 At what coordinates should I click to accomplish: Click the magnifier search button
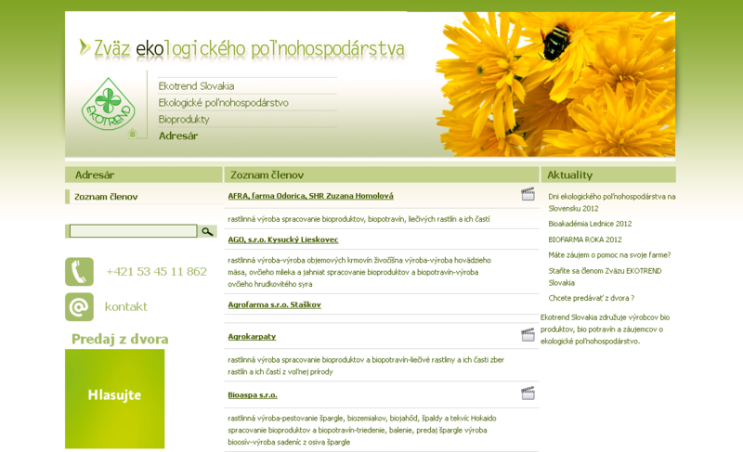[207, 231]
